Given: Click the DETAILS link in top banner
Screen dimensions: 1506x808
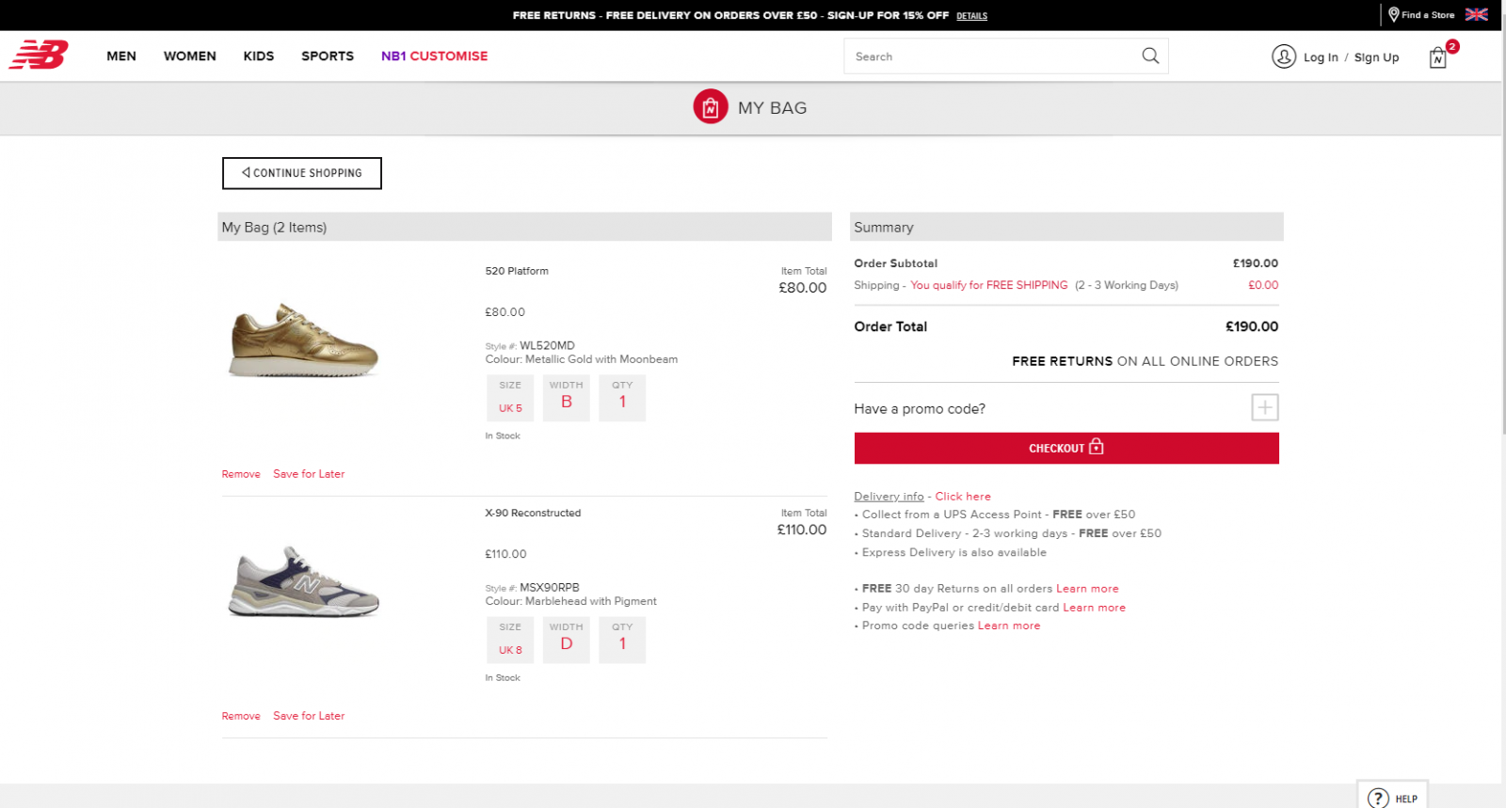Looking at the screenshot, I should 971,16.
